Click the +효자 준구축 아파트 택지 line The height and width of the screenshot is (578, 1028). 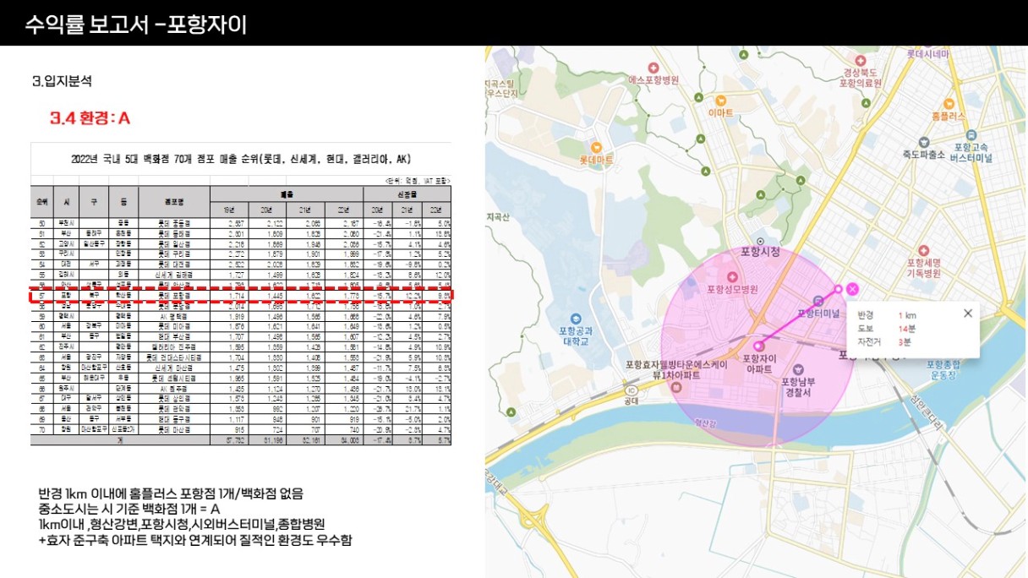tap(194, 539)
